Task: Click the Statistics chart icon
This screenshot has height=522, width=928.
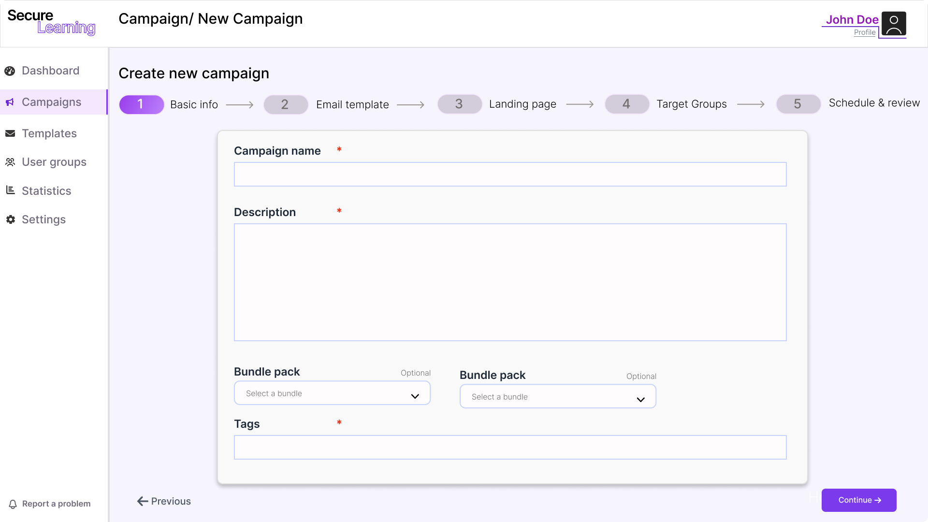Action: click(10, 190)
